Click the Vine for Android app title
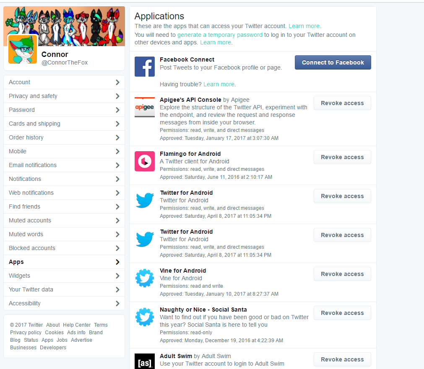 (183, 271)
